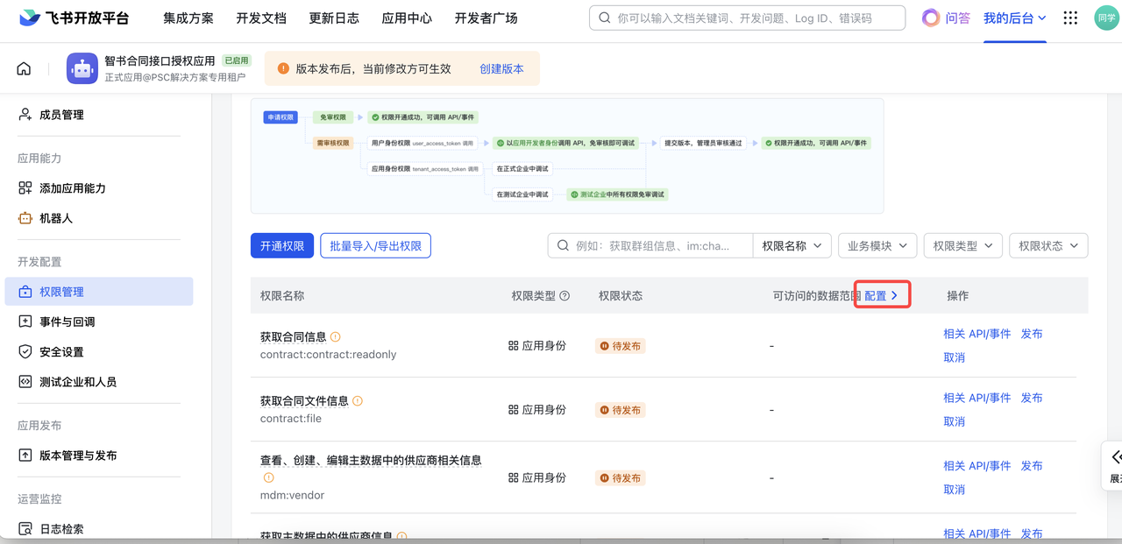Expand the 权限类型 filter dropdown

[962, 246]
